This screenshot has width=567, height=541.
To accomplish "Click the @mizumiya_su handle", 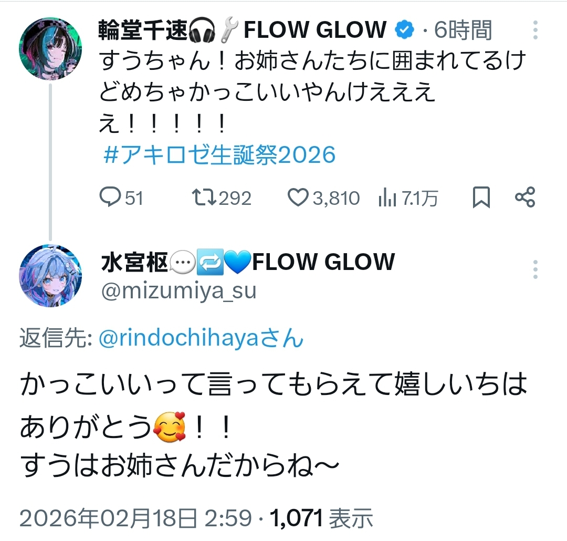I will pyautogui.click(x=178, y=290).
